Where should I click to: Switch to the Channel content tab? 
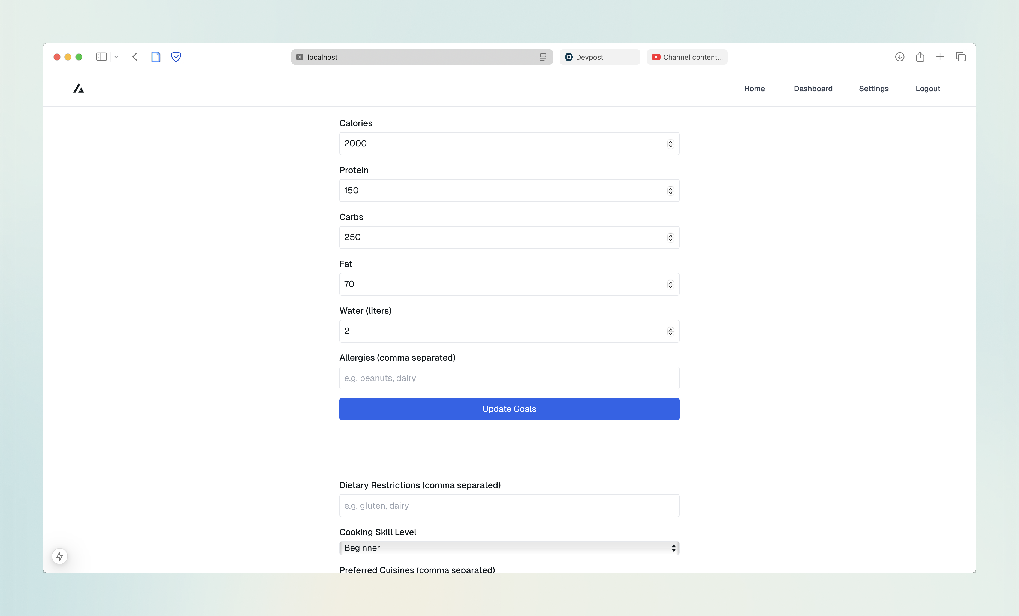(687, 57)
